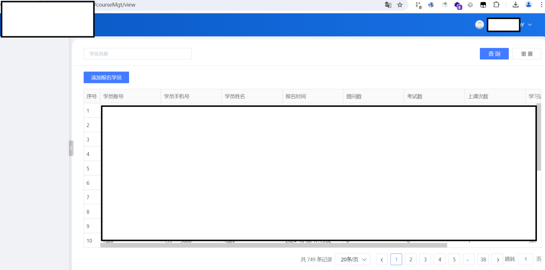Click the Chrome profile avatar icon
This screenshot has height=270, width=545.
tap(528, 5)
